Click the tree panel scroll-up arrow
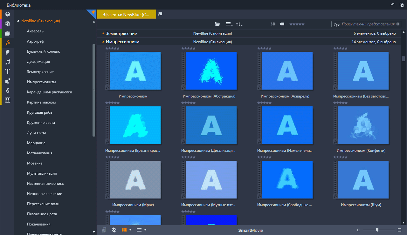The height and width of the screenshot is (235, 407). 94,22
